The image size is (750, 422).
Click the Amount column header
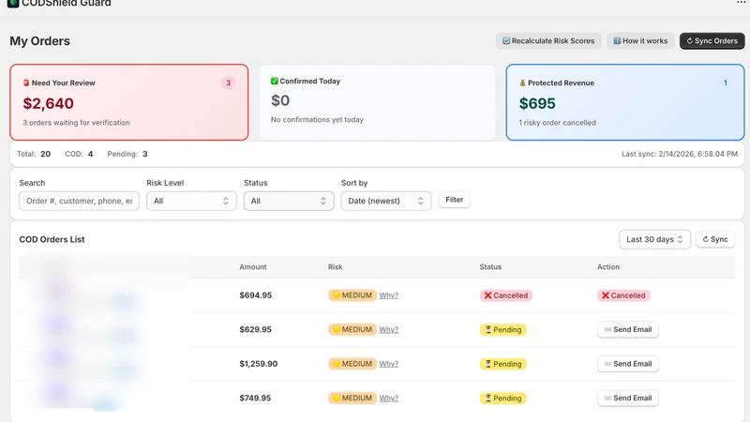coord(253,267)
